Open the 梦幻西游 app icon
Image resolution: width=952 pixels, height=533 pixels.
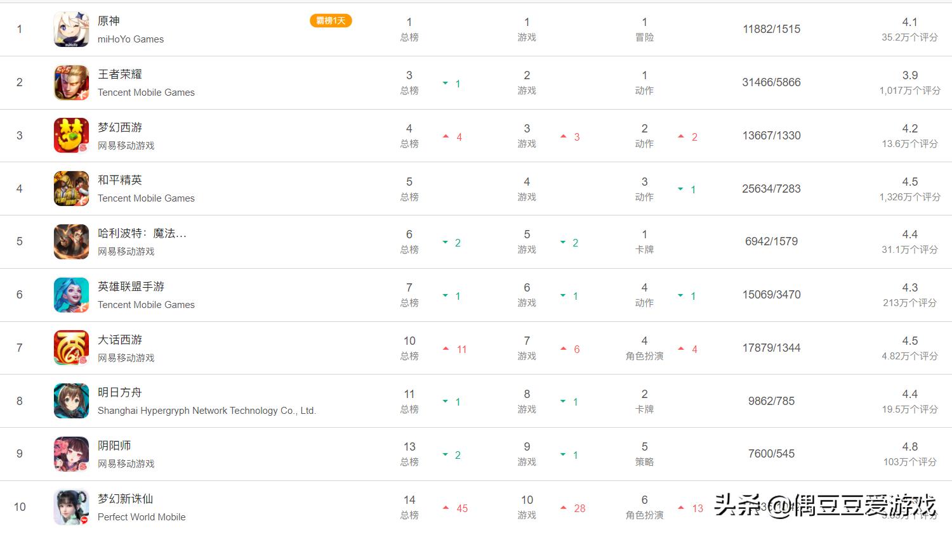click(71, 135)
